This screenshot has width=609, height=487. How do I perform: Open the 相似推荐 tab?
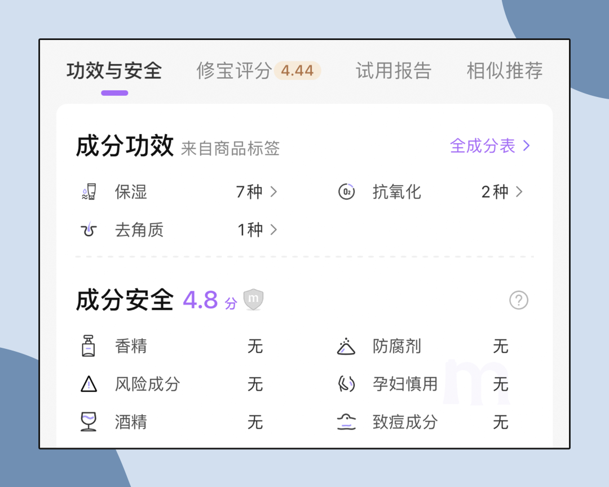[x=504, y=71]
